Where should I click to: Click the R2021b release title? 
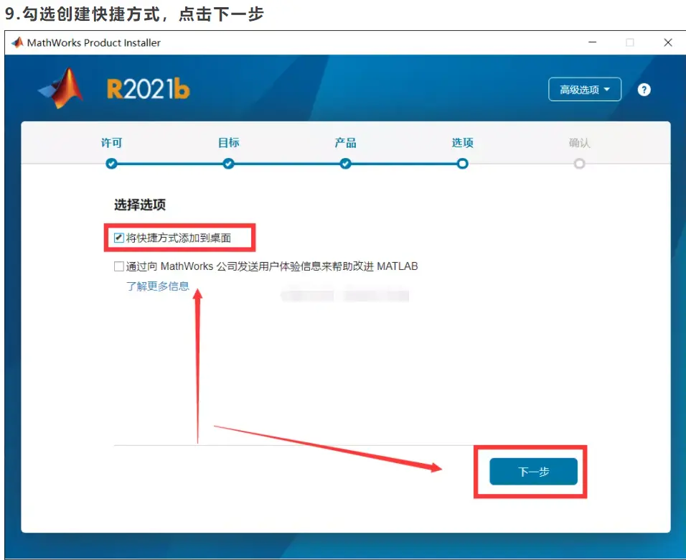click(149, 89)
